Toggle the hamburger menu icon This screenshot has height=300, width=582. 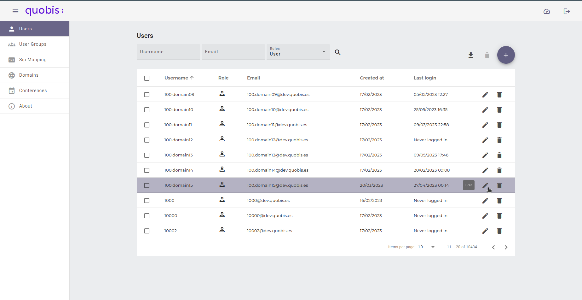pyautogui.click(x=15, y=11)
